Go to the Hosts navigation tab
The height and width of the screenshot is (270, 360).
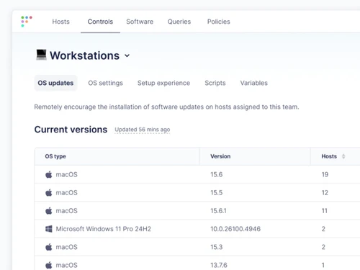pos(61,22)
